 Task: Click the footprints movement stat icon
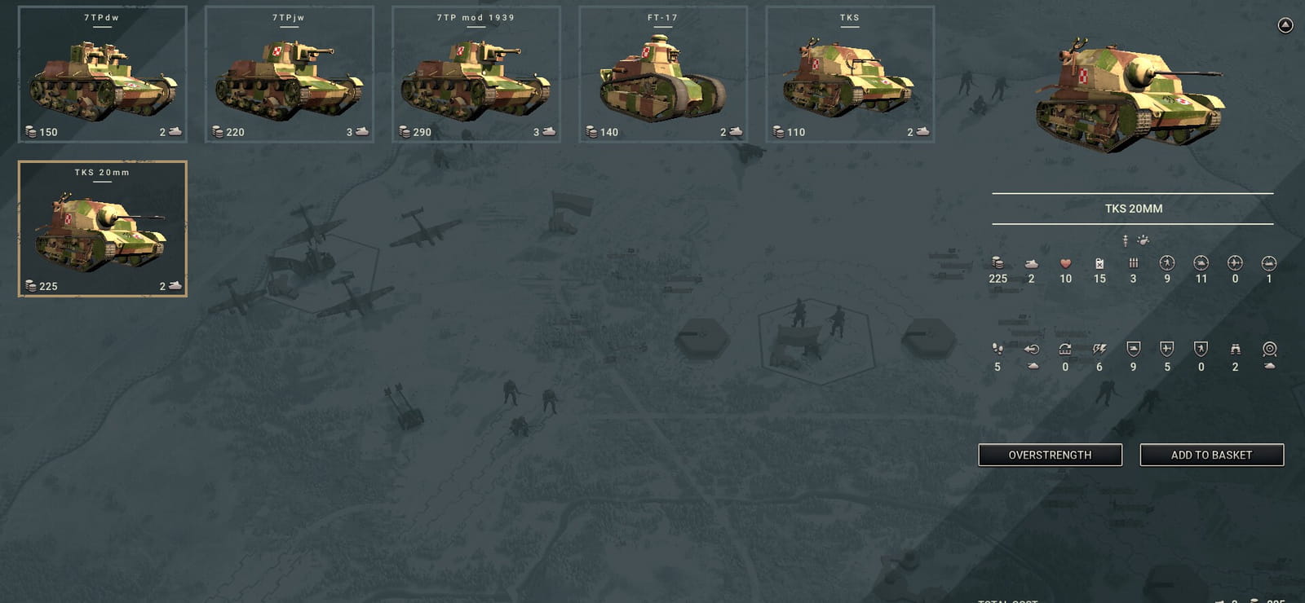click(x=998, y=349)
